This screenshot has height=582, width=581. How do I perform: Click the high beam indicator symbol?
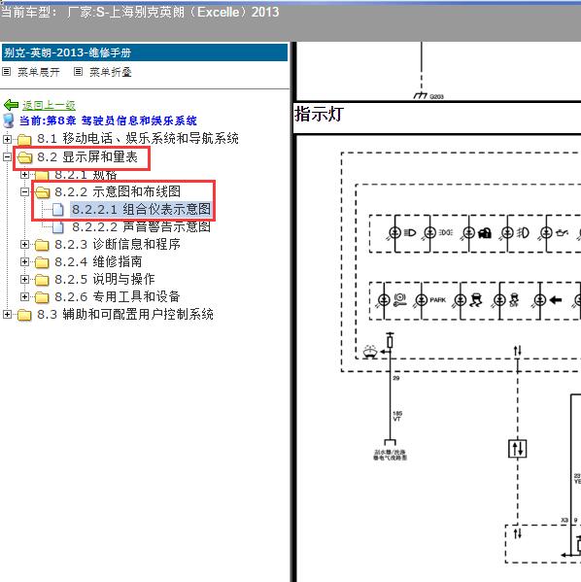click(x=410, y=233)
